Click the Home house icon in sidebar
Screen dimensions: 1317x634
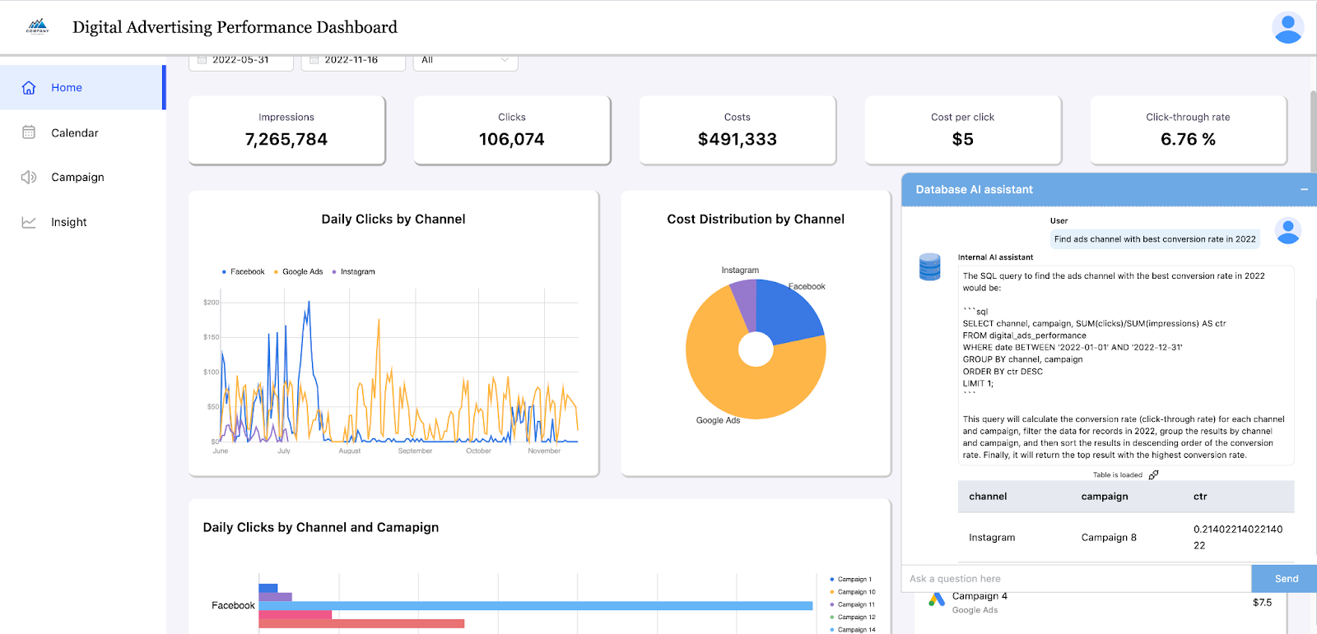[x=29, y=88]
